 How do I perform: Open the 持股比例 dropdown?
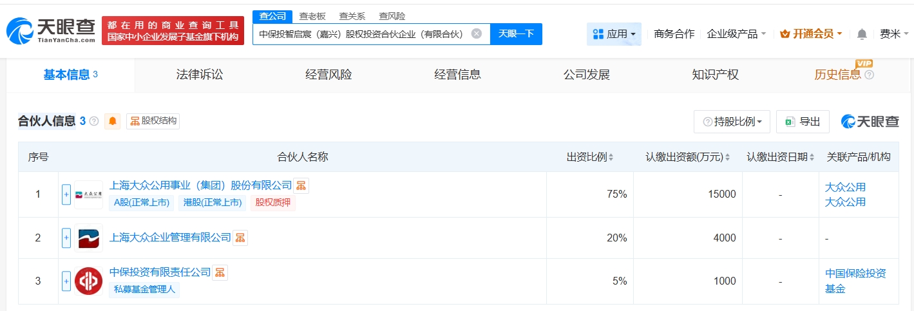732,122
